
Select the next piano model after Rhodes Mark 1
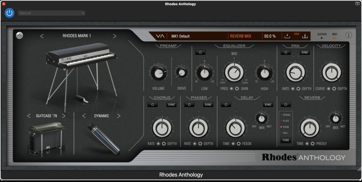click(114, 36)
